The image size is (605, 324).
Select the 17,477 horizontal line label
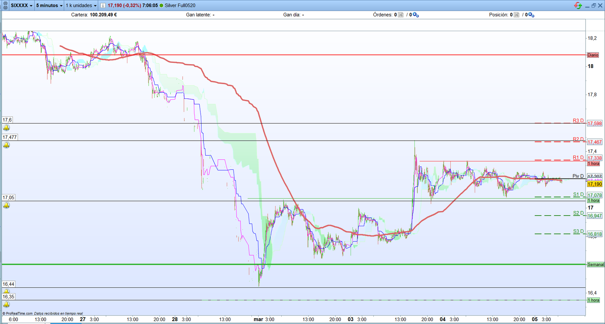[10, 137]
